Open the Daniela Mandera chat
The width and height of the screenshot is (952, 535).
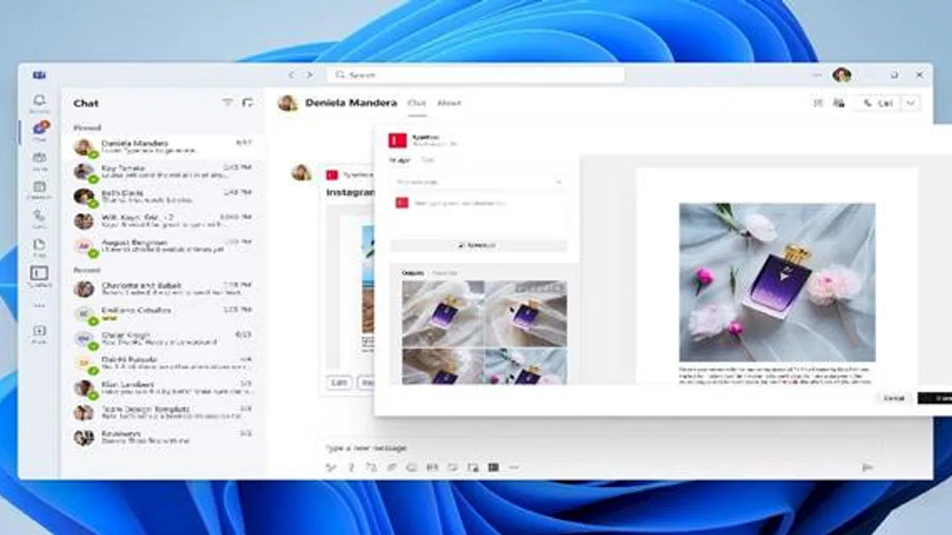click(x=163, y=147)
